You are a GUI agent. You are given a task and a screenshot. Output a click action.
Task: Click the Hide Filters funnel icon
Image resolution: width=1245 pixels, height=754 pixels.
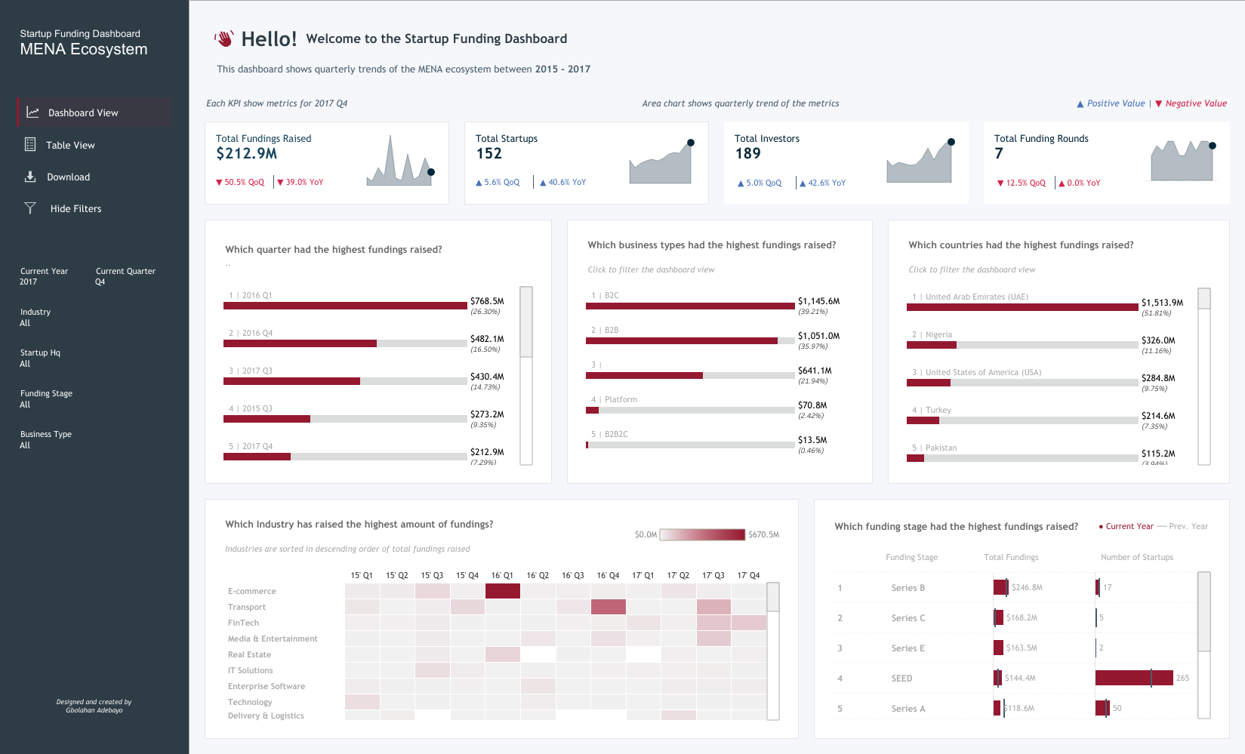click(30, 208)
